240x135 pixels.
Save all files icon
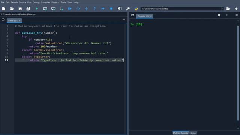click(28, 9)
